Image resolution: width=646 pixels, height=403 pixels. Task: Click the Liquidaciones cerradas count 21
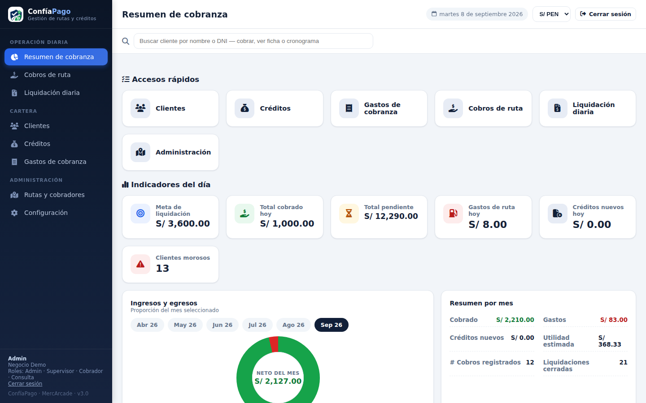coord(623,362)
